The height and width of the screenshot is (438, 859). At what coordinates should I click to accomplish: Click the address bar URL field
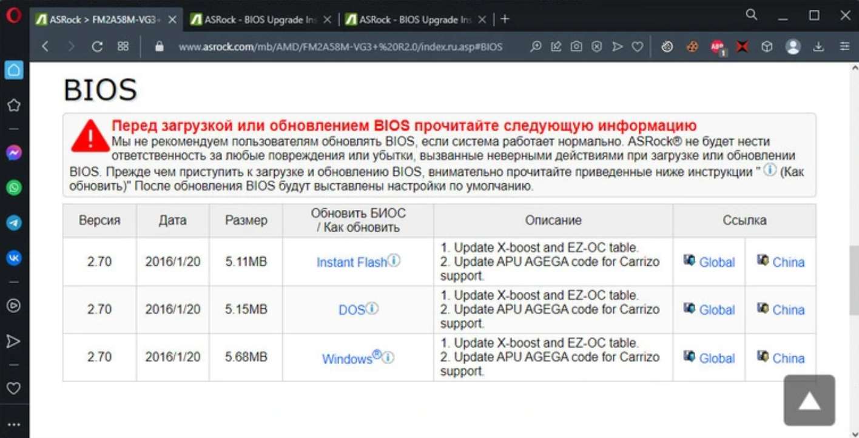point(340,47)
